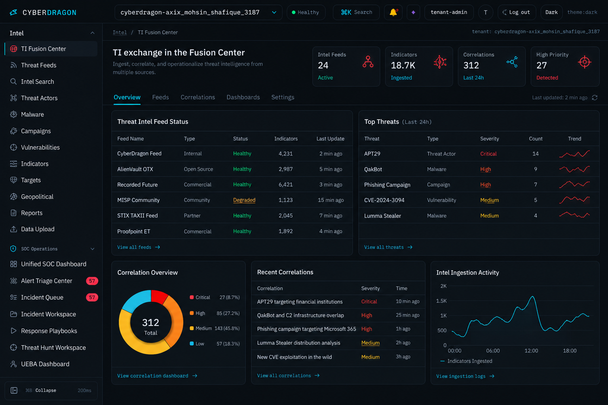Open the tenant selector dropdown

tap(198, 12)
